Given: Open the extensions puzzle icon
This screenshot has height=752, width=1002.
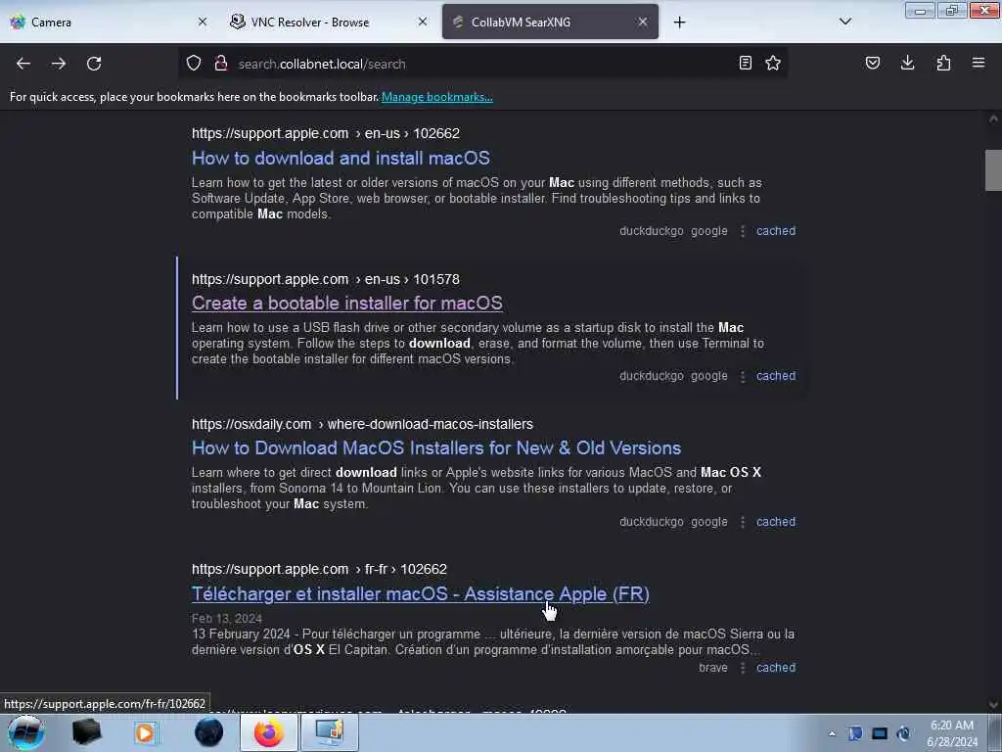Looking at the screenshot, I should 943,64.
